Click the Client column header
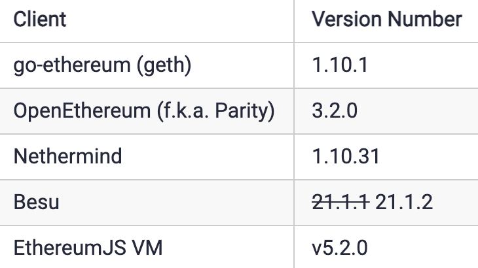 (40, 19)
